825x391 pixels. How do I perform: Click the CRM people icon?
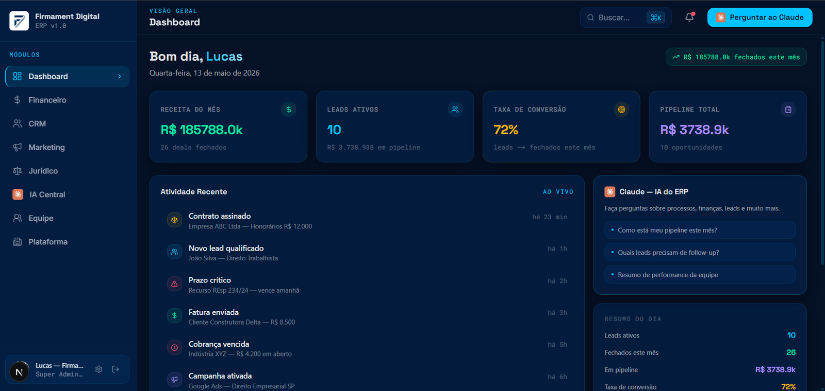pyautogui.click(x=18, y=123)
